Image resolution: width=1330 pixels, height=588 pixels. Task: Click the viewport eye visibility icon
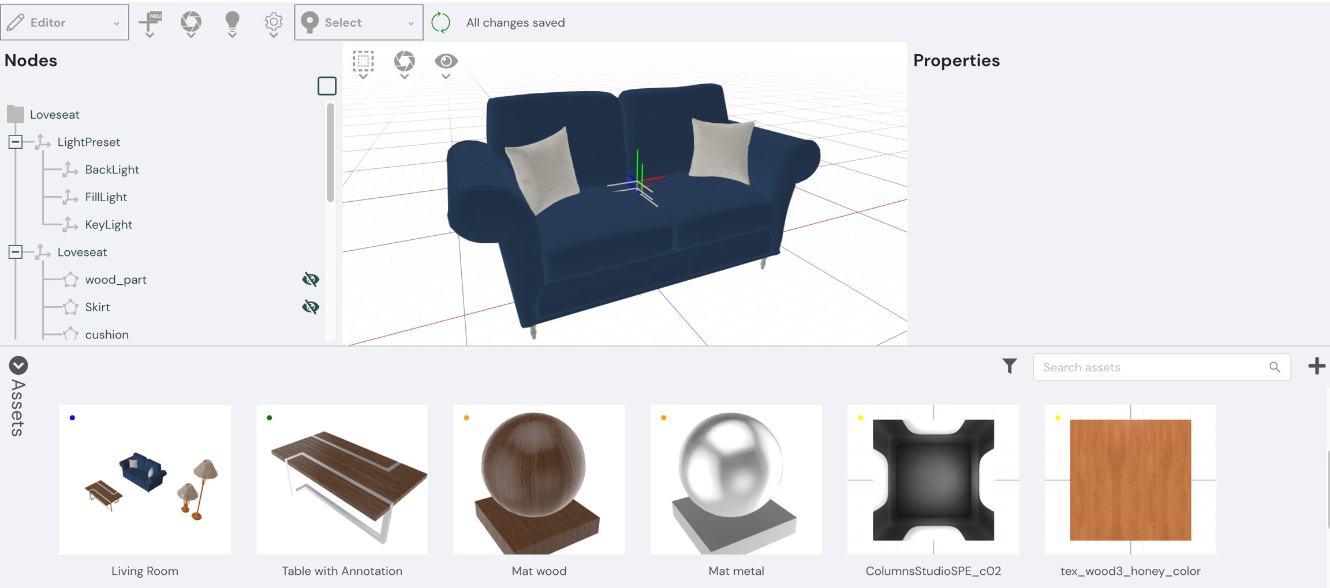point(446,61)
